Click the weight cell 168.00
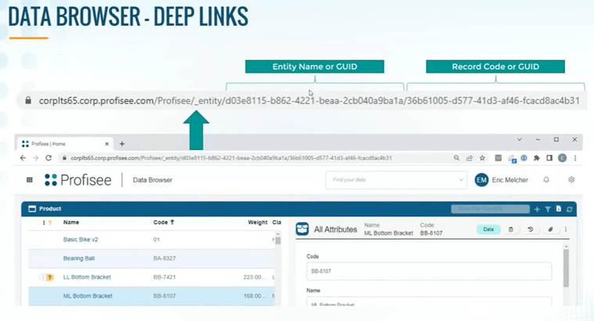This screenshot has height=321, width=594. (x=254, y=296)
